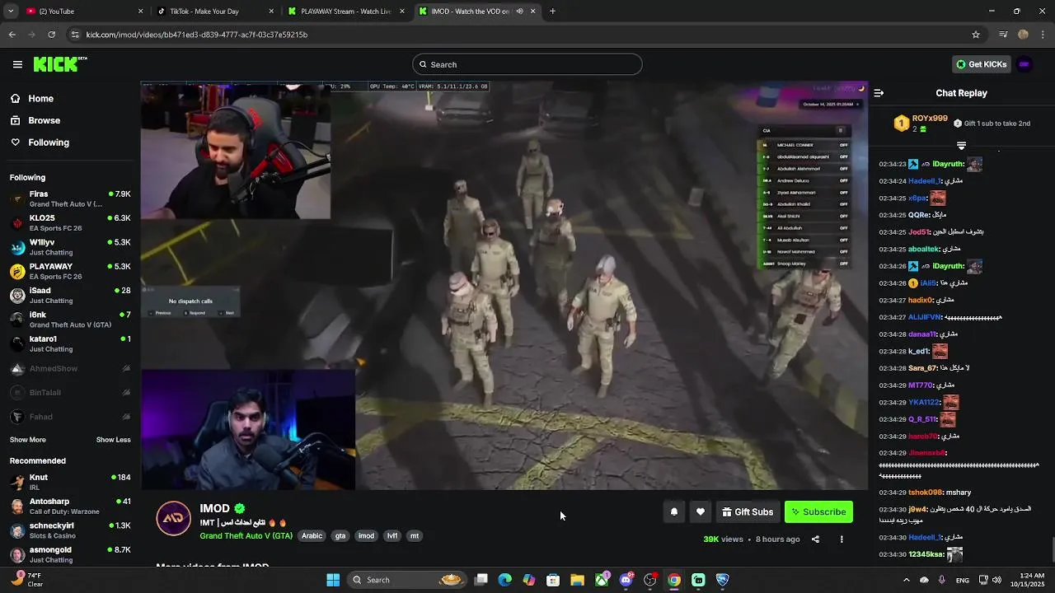Image resolution: width=1055 pixels, height=593 pixels.
Task: Open recommended Antosharp channel
Action: 70,506
